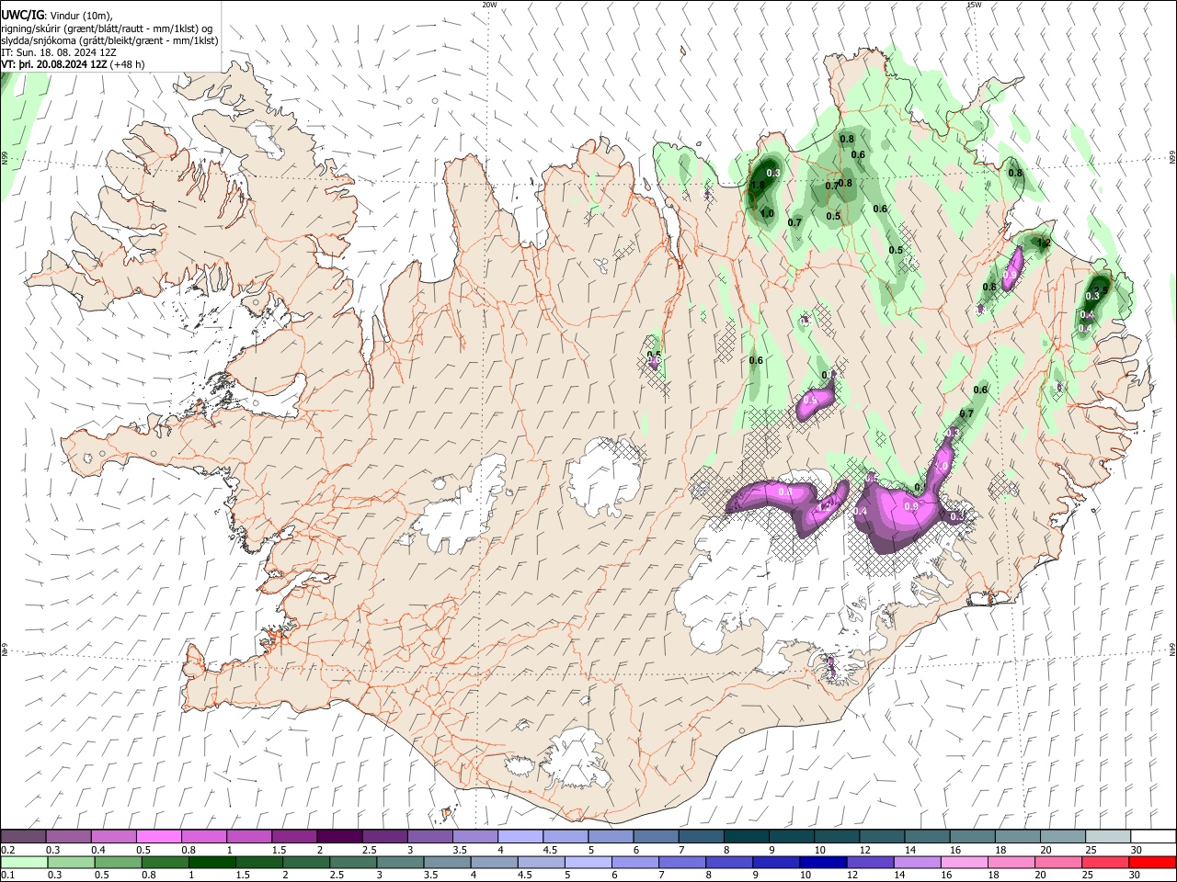This screenshot has width=1177, height=882.
Task: Click the 'VT: þri. 20.08.2024 12Z' valid time
Action: [54, 64]
